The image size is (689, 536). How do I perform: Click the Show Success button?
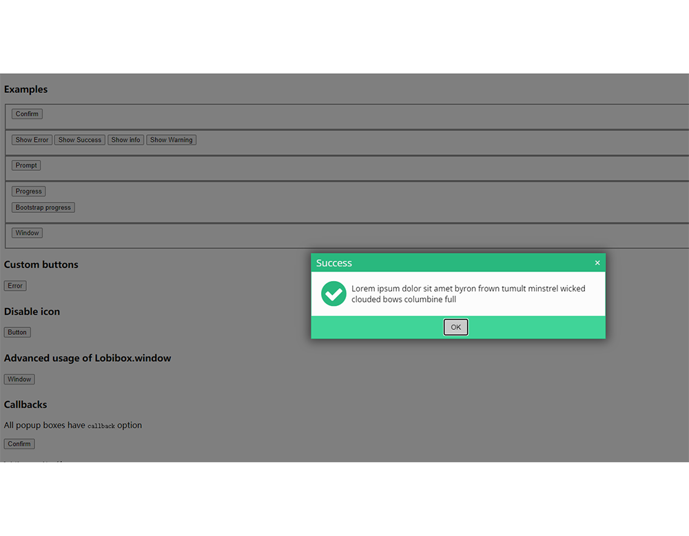pos(79,140)
